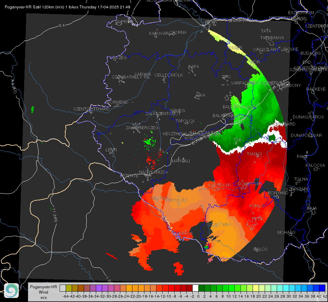Click the small green echo west of Szentgotthard
The height and width of the screenshot is (302, 328).
[32, 110]
